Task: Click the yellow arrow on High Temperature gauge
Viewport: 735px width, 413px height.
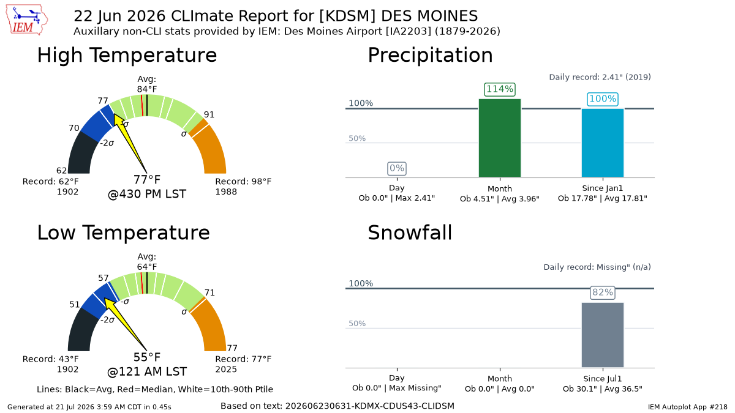Action: click(130, 143)
